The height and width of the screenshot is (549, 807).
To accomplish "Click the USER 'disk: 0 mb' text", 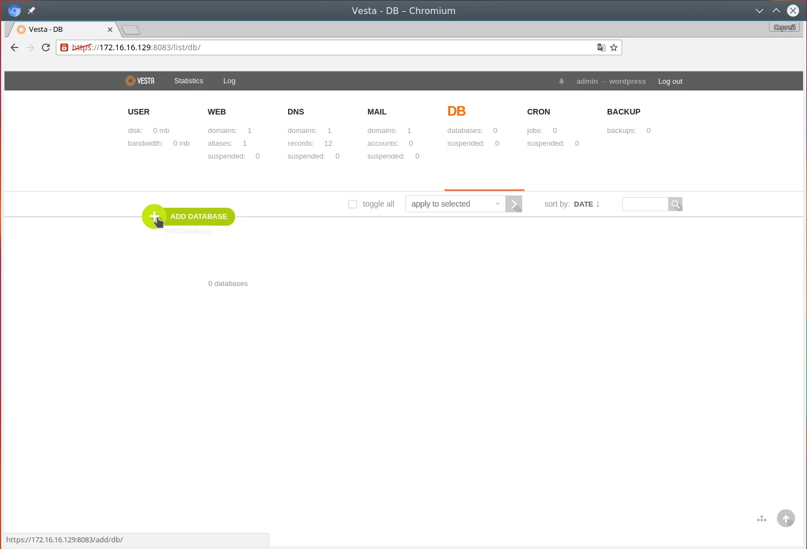I will tap(149, 131).
